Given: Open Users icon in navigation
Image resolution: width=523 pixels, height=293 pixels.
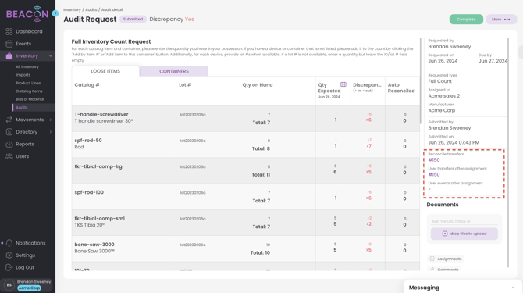Looking at the screenshot, I should click(9, 156).
